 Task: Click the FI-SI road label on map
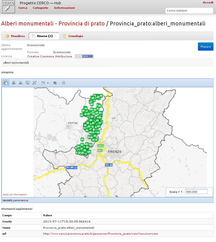coord(109,165)
